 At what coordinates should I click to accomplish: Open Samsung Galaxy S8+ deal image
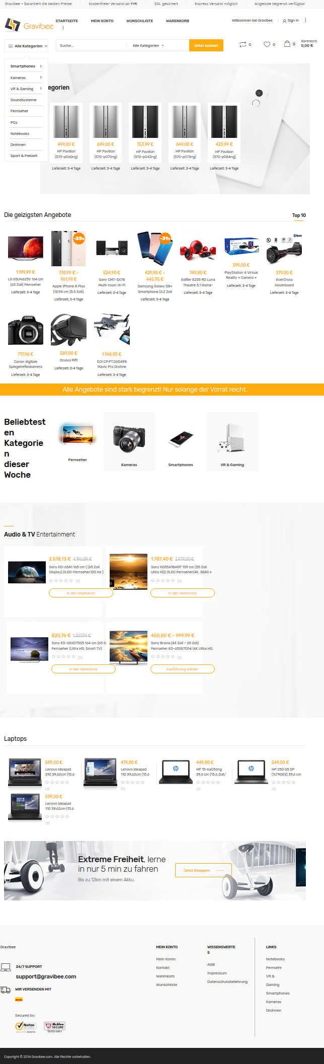155,249
